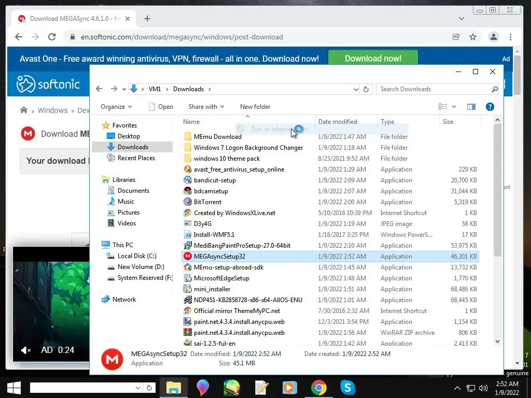Open Music library
Screen dimensions: 531x398
point(125,202)
